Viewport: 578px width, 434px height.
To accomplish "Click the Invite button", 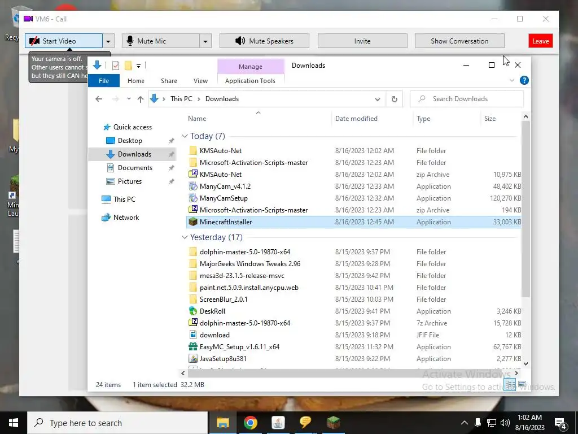I will 362,41.
